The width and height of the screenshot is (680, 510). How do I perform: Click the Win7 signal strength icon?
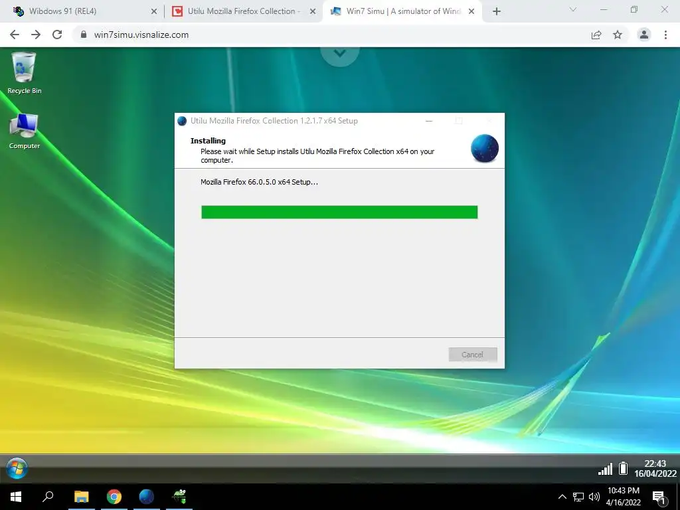coord(605,469)
